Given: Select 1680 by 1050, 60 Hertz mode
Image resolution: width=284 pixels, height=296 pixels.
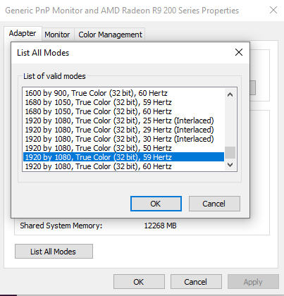Looking at the screenshot, I should (123, 111).
